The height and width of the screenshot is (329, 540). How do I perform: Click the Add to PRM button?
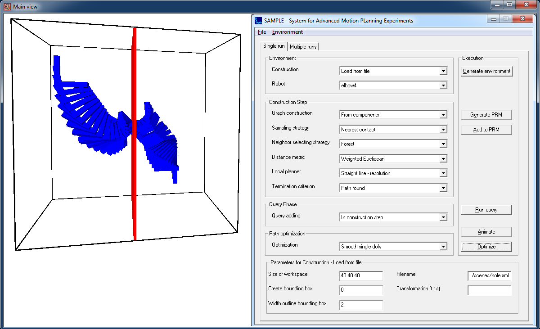(486, 130)
